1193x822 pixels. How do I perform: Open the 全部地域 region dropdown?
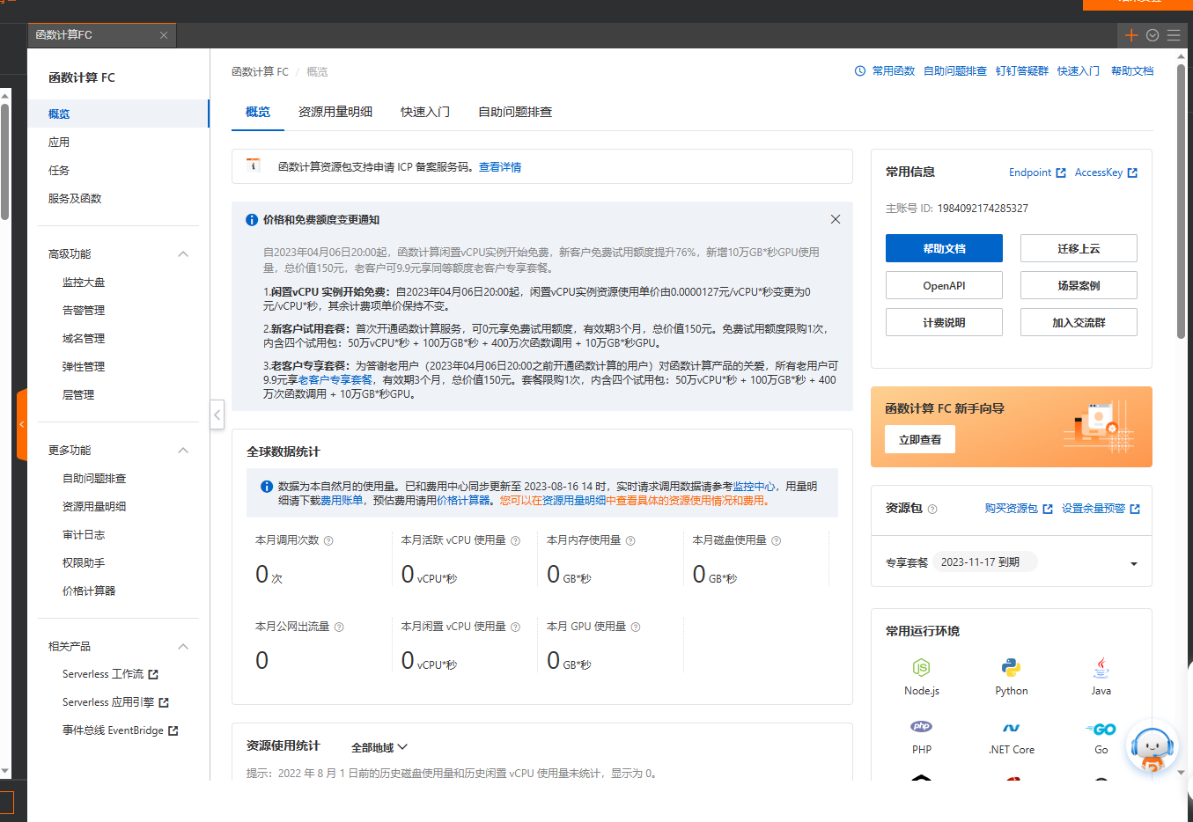click(379, 747)
